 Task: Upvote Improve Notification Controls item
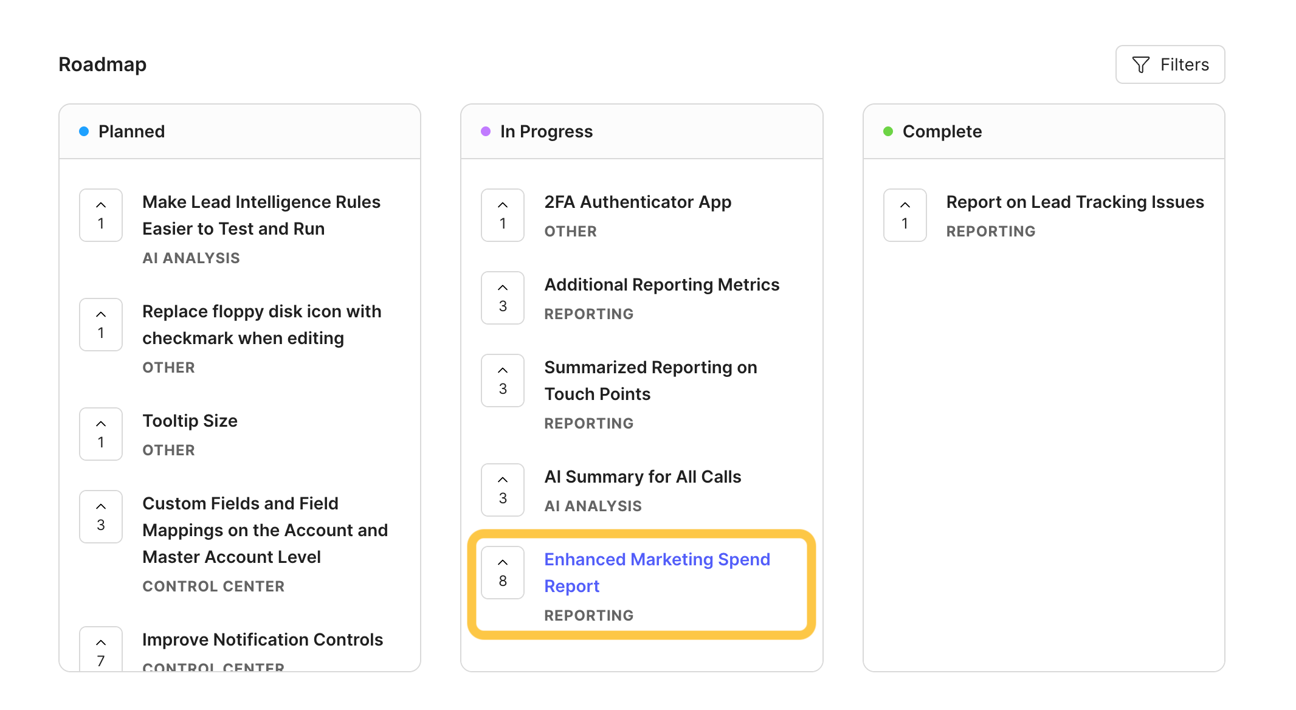point(101,650)
